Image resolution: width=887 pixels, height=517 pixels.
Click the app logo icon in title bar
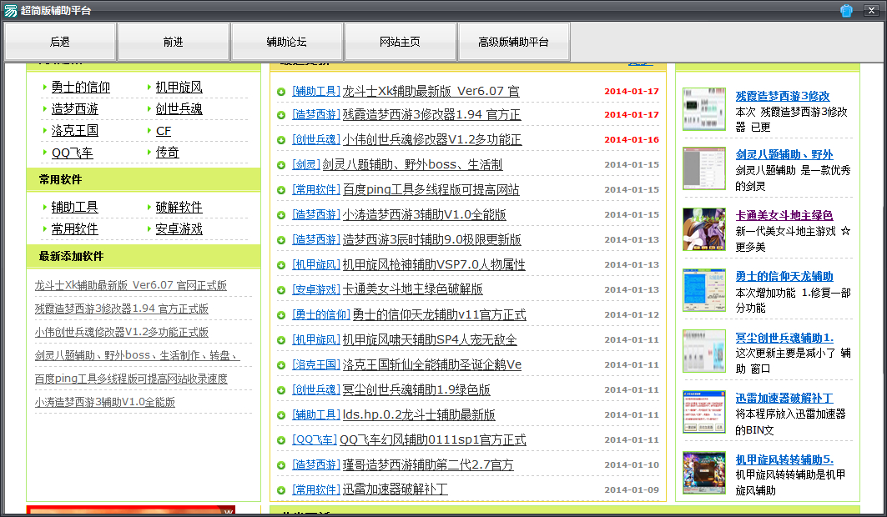11,10
